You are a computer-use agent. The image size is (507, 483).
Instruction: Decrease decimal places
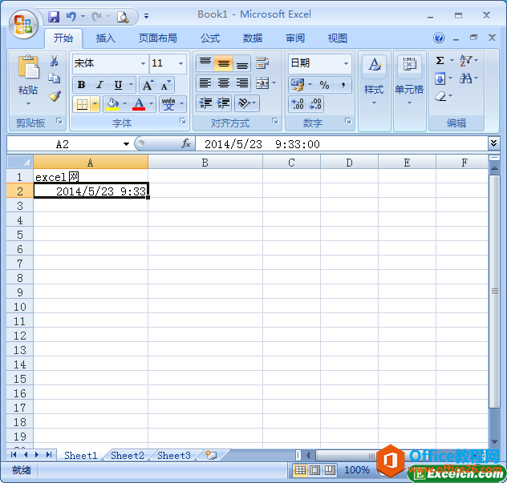[315, 104]
